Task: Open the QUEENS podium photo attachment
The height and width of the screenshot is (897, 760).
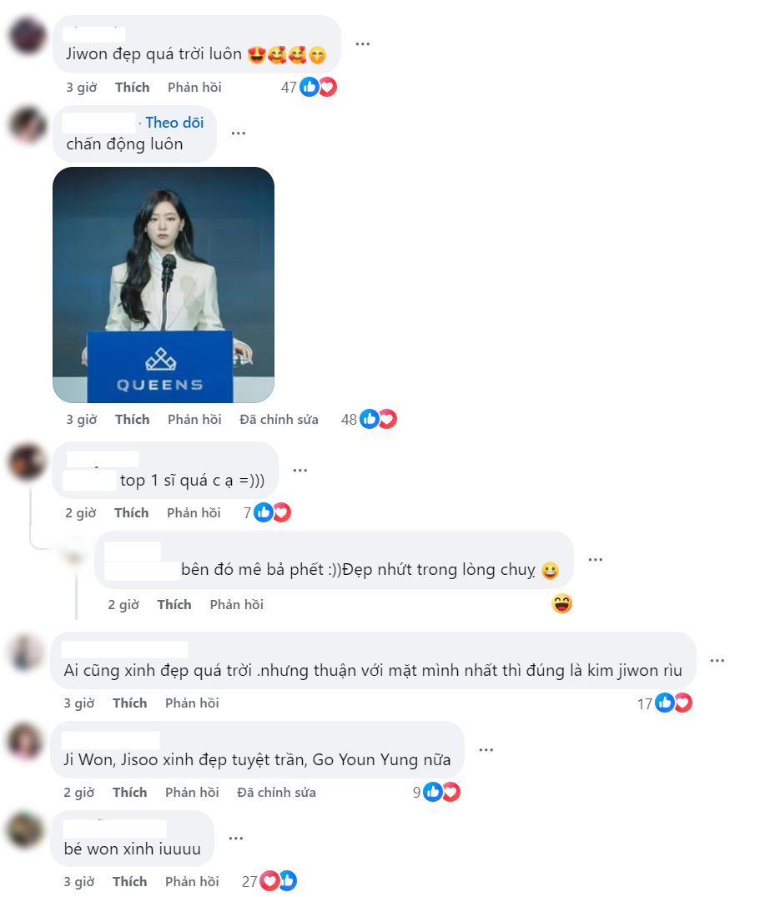Action: tap(164, 285)
